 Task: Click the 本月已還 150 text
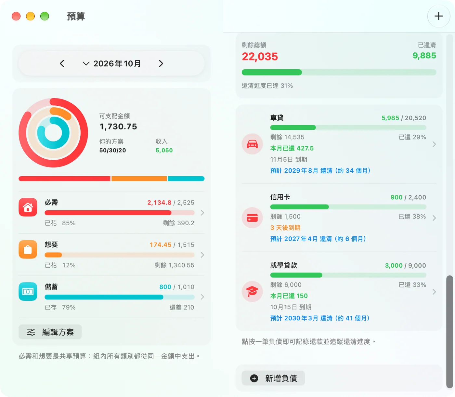[289, 296]
